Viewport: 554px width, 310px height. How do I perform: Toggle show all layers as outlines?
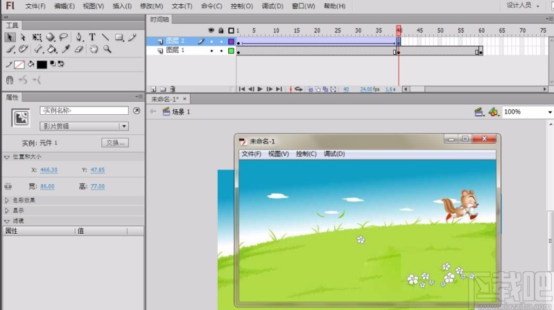click(x=231, y=30)
